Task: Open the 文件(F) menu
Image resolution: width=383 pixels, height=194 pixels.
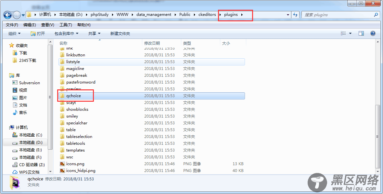Action: tap(12, 25)
